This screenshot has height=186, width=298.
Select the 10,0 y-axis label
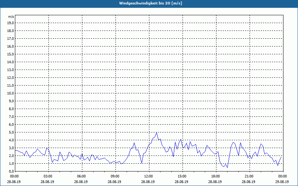click(11, 93)
